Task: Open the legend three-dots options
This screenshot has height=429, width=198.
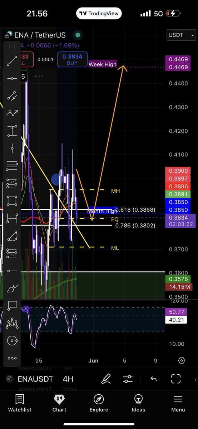Action: [x=39, y=76]
